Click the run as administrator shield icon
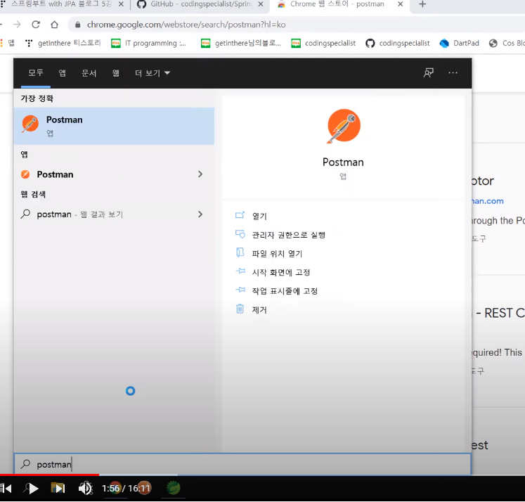 (x=240, y=234)
